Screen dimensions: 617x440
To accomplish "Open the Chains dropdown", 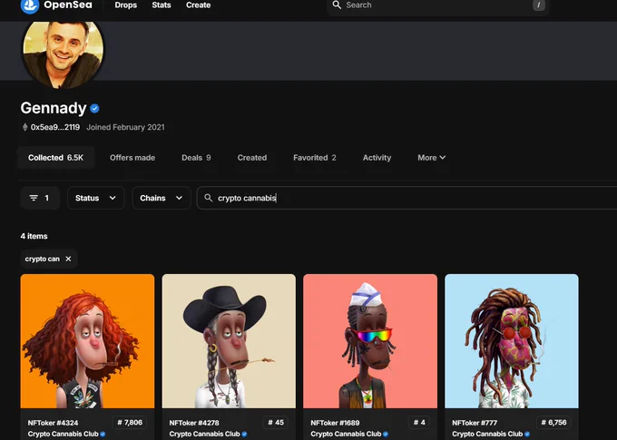I will coord(162,198).
